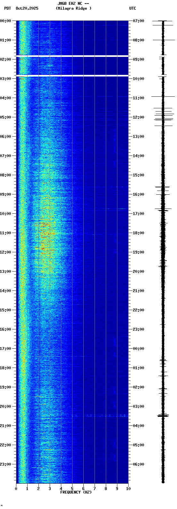This screenshot has width=177, height=509.
Task: Click the 'UTC' timezone label
Action: tap(133, 8)
